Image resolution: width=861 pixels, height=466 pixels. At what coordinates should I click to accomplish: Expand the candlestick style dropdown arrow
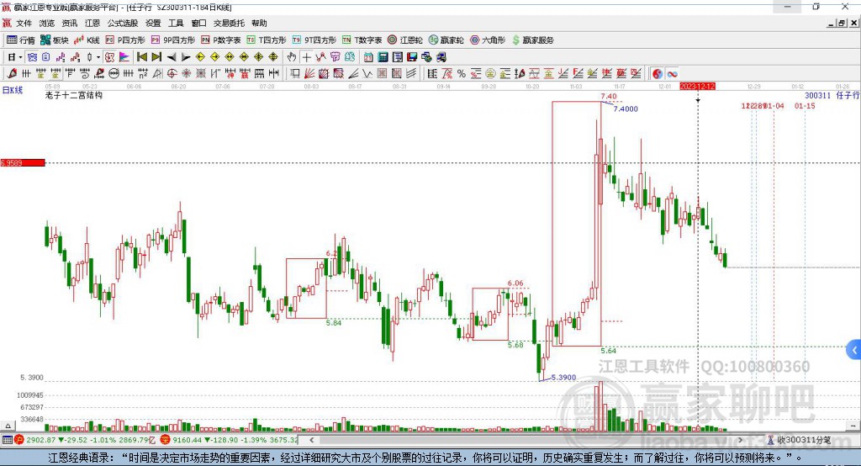point(98,57)
